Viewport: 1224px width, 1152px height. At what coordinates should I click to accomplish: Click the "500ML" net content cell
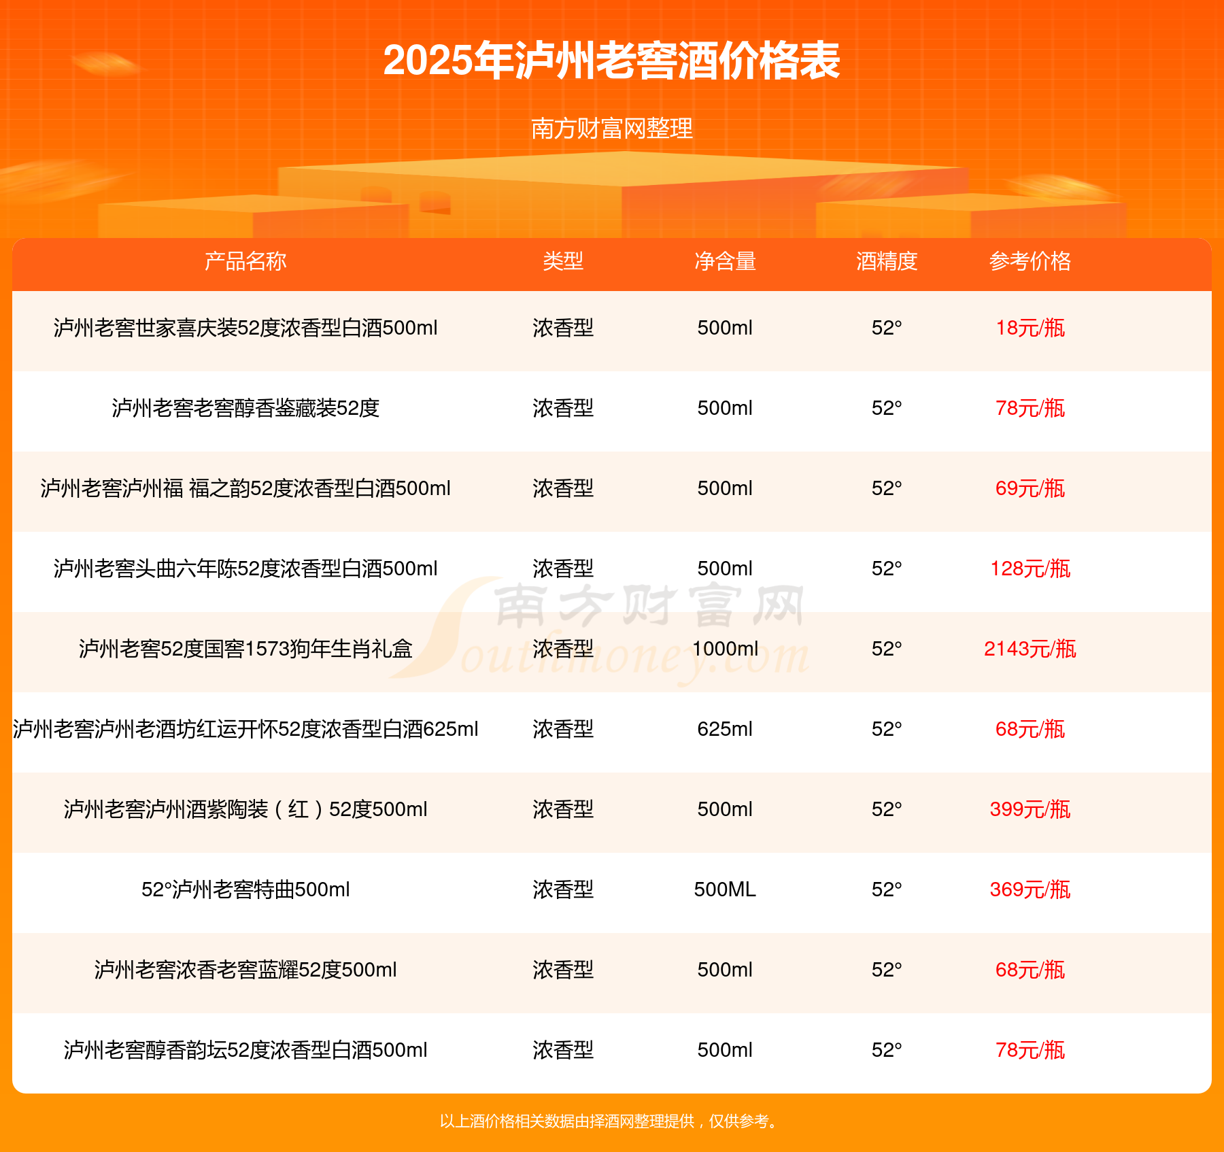click(725, 890)
